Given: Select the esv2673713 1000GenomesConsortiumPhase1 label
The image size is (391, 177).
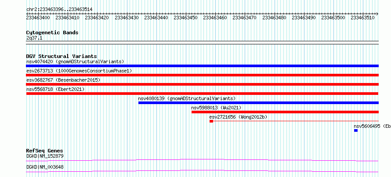Looking at the screenshot, I should pyautogui.click(x=79, y=71).
